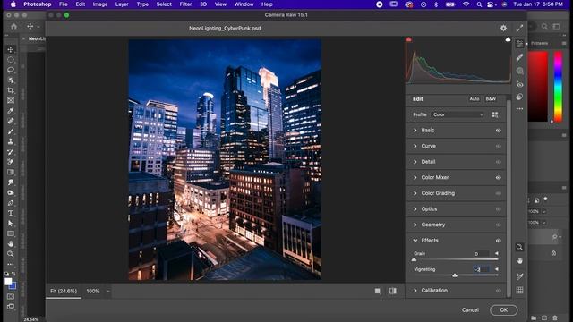Click OK to apply Camera Raw edits
The height and width of the screenshot is (322, 573).
(503, 310)
